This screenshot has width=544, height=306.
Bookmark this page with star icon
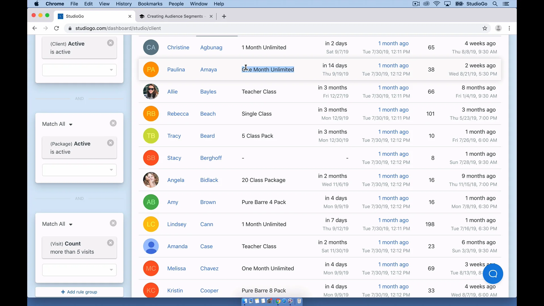pyautogui.click(x=485, y=28)
